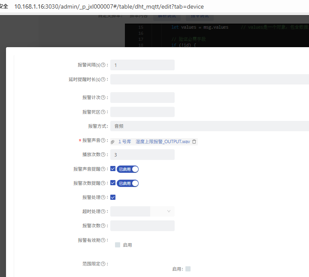Focus the 报警间隔(s) input field

tap(142, 65)
